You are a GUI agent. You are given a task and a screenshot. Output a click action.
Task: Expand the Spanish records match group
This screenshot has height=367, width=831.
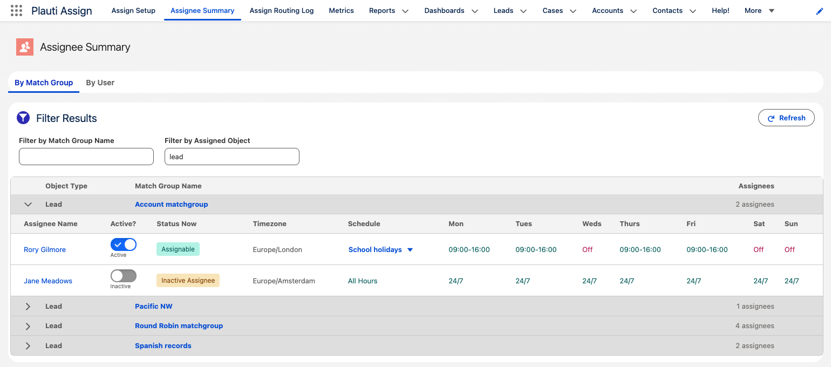click(28, 346)
